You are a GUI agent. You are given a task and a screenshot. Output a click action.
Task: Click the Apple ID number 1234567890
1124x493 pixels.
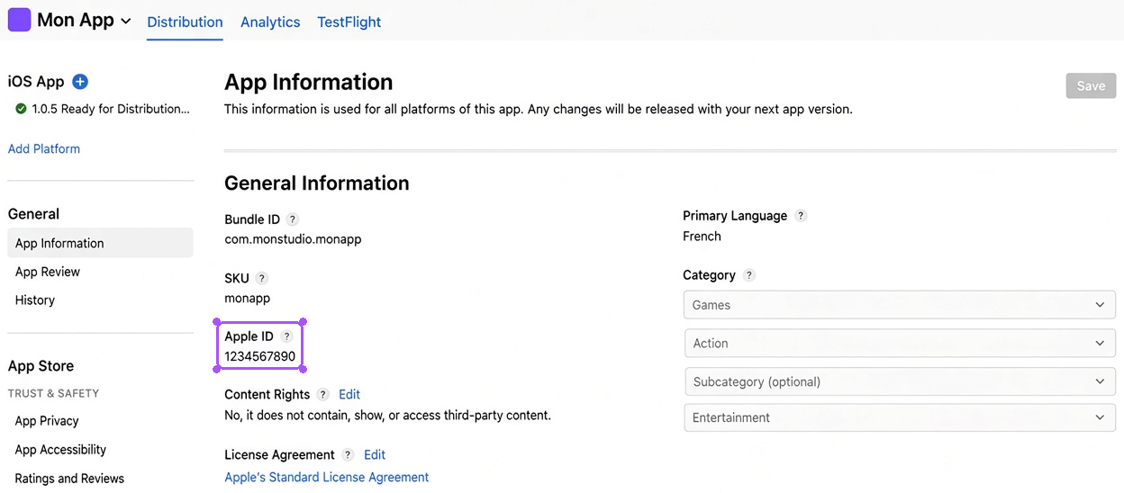[259, 356]
